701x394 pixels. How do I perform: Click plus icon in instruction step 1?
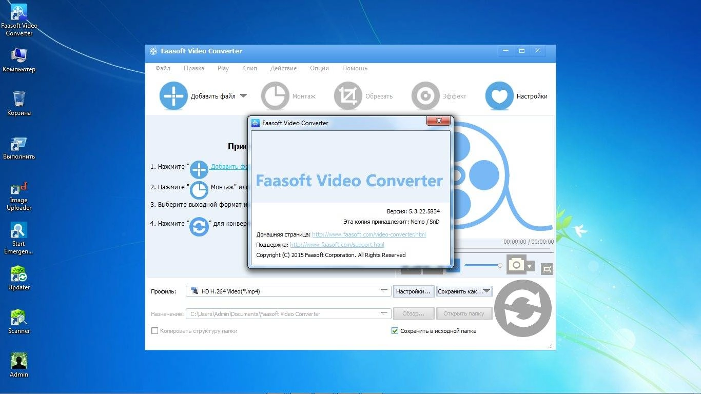[x=199, y=169]
